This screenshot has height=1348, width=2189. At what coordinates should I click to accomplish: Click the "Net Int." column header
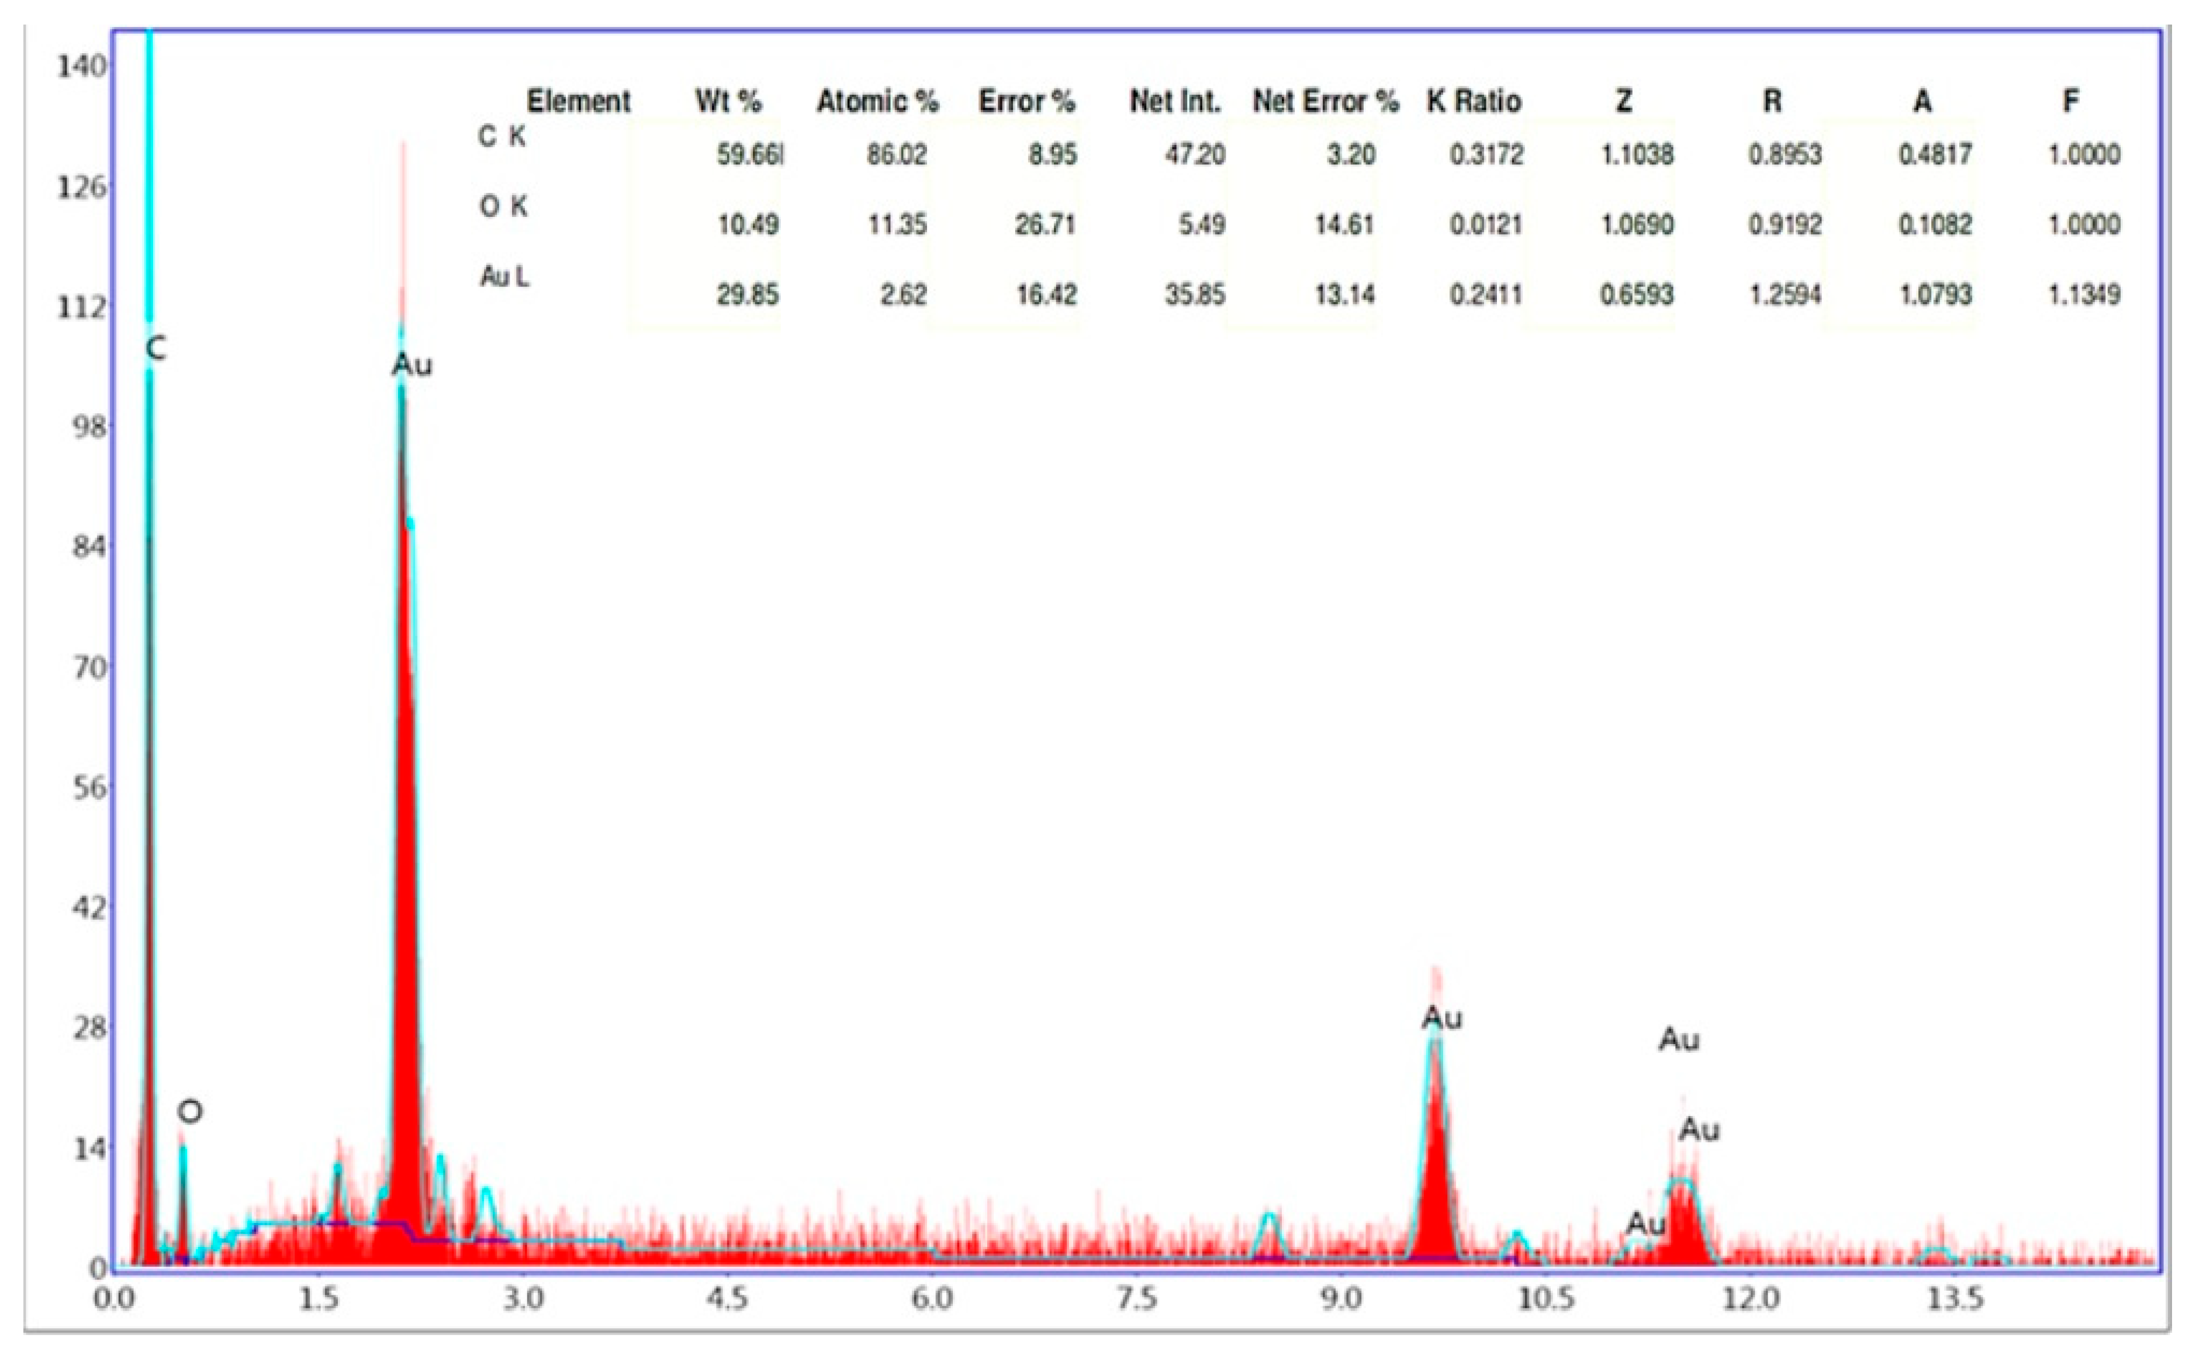tap(1175, 102)
